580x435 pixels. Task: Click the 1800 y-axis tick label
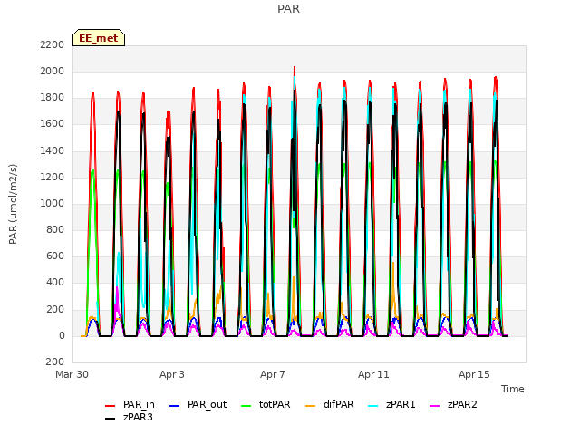[53, 98]
